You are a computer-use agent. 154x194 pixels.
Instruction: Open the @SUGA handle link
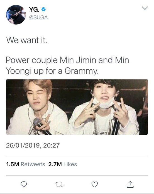38,17
